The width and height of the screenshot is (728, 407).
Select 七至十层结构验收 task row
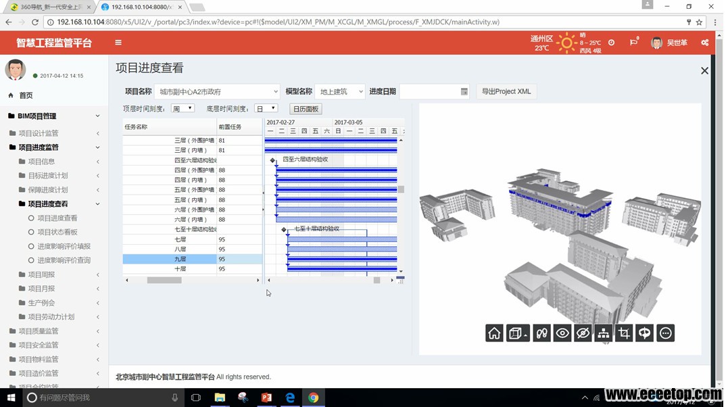[192, 229]
